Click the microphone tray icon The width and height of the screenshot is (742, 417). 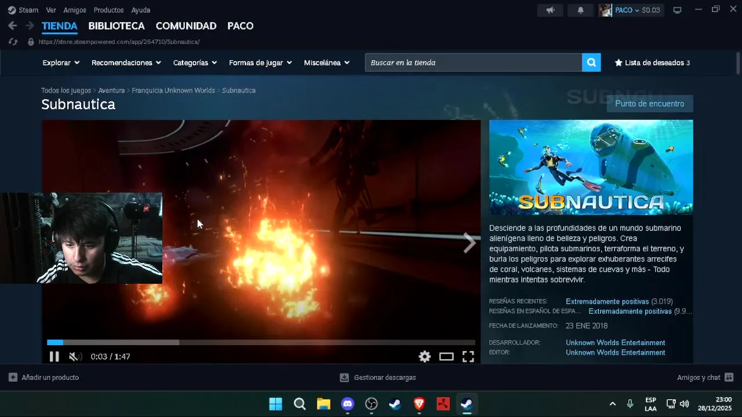point(630,404)
